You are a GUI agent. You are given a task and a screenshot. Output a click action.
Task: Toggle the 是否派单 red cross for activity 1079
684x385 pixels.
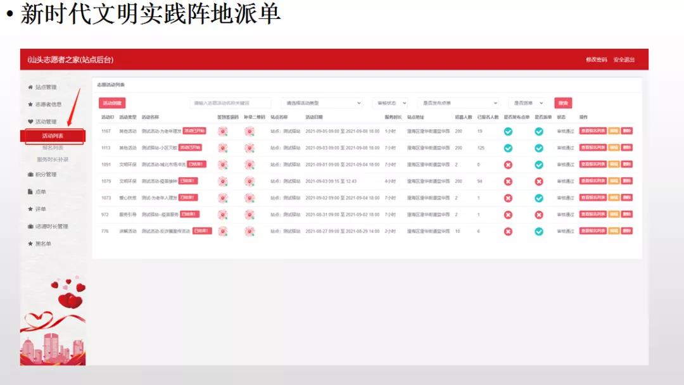(539, 181)
